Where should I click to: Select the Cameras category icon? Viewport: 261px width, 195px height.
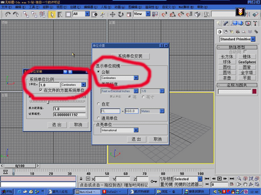coord(238,32)
